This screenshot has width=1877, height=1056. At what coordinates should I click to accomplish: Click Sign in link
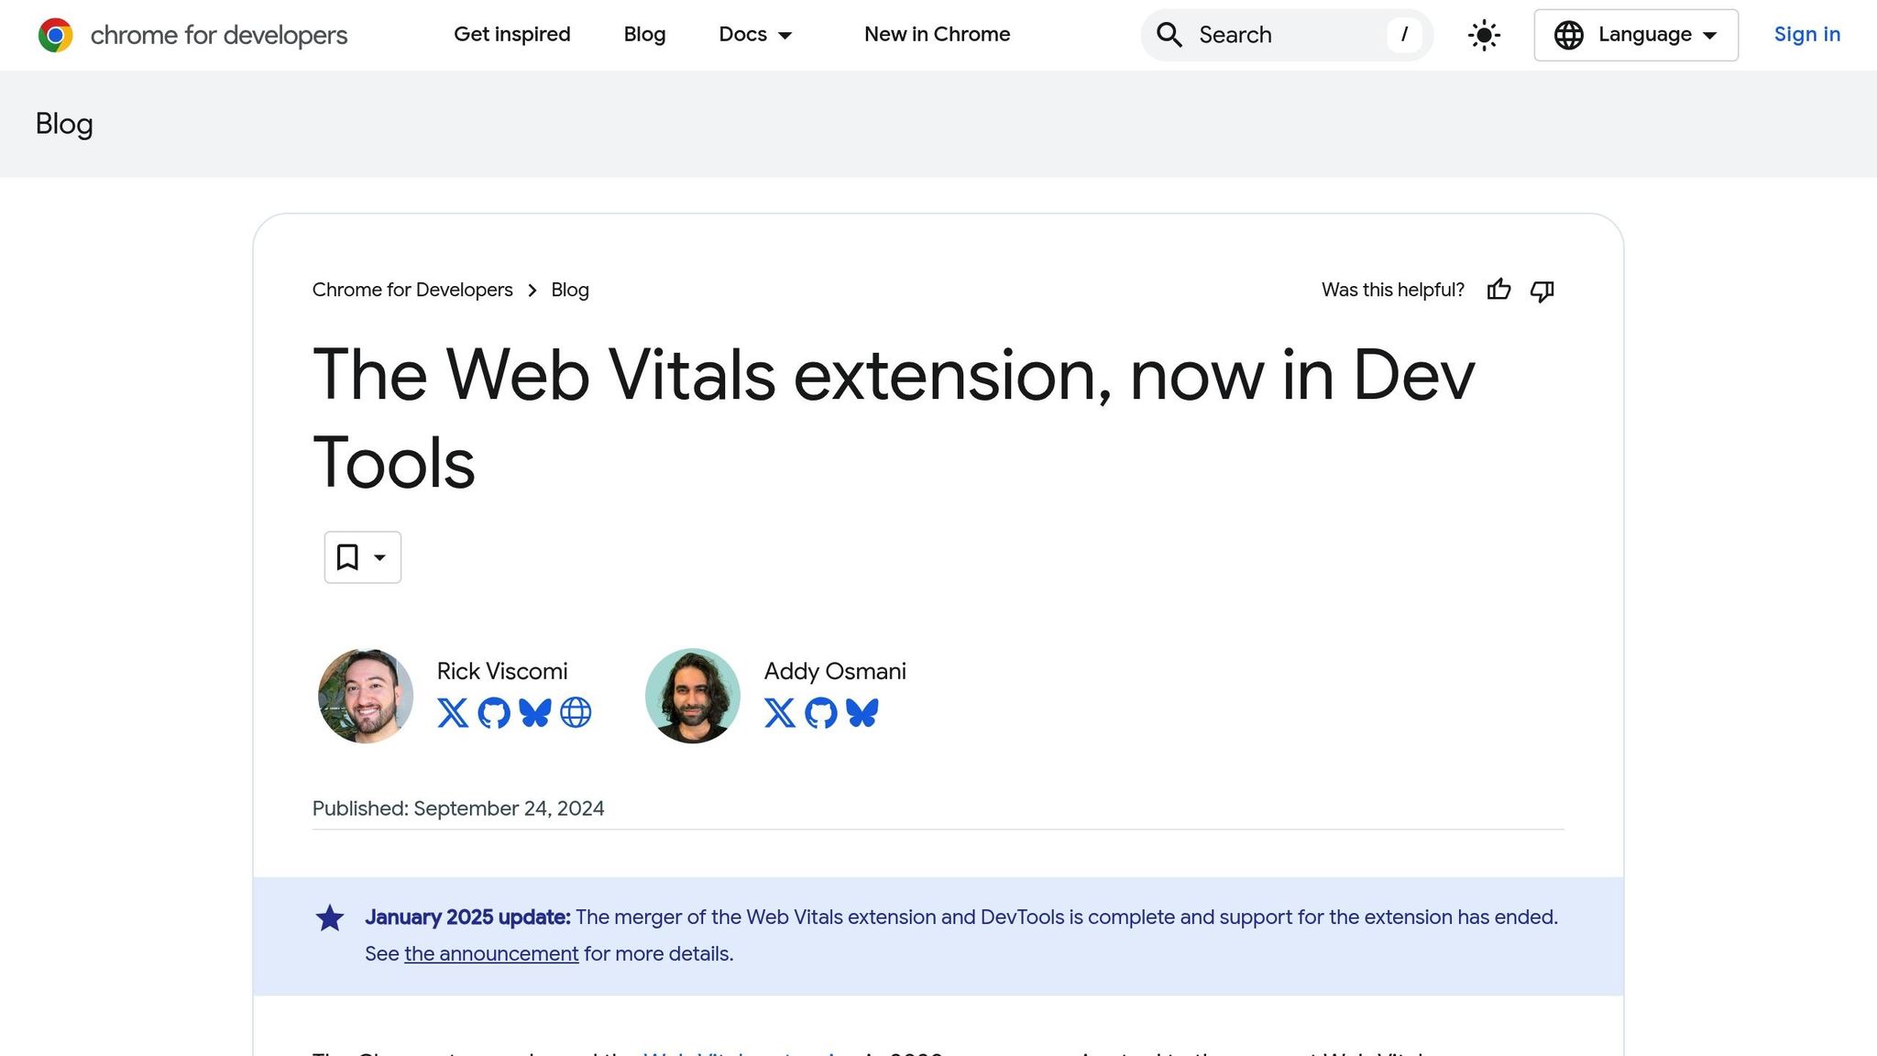coord(1806,35)
